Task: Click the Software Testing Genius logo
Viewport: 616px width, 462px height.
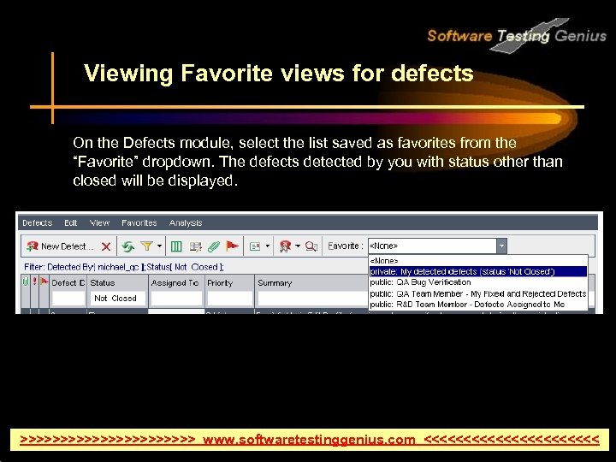Action: [517, 36]
